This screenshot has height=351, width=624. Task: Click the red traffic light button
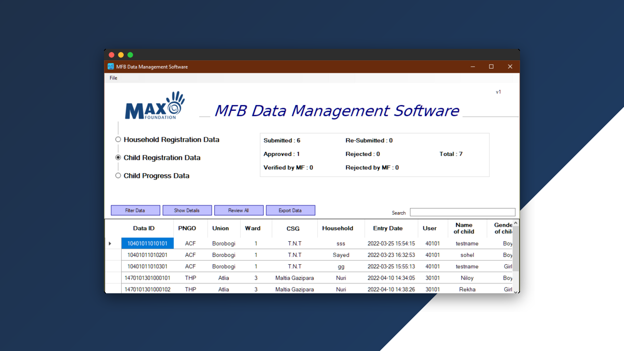coord(111,55)
